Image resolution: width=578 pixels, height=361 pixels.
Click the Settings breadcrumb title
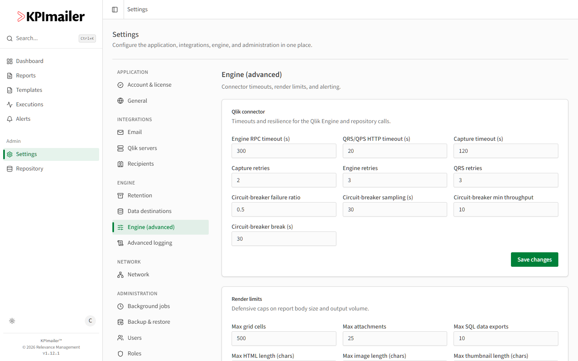coord(137,9)
